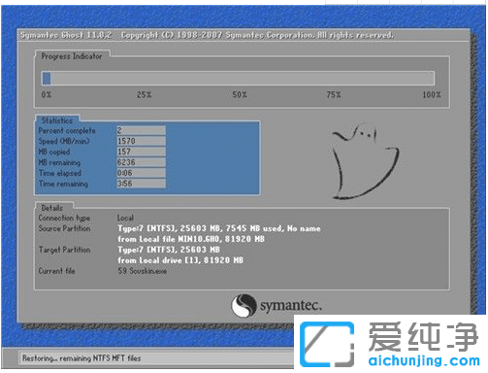Click the filled blue progress segment
This screenshot has width=488, height=373.
pyautogui.click(x=47, y=78)
